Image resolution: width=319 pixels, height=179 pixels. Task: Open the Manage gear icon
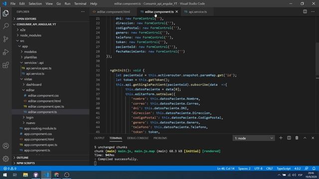[x=5, y=159]
